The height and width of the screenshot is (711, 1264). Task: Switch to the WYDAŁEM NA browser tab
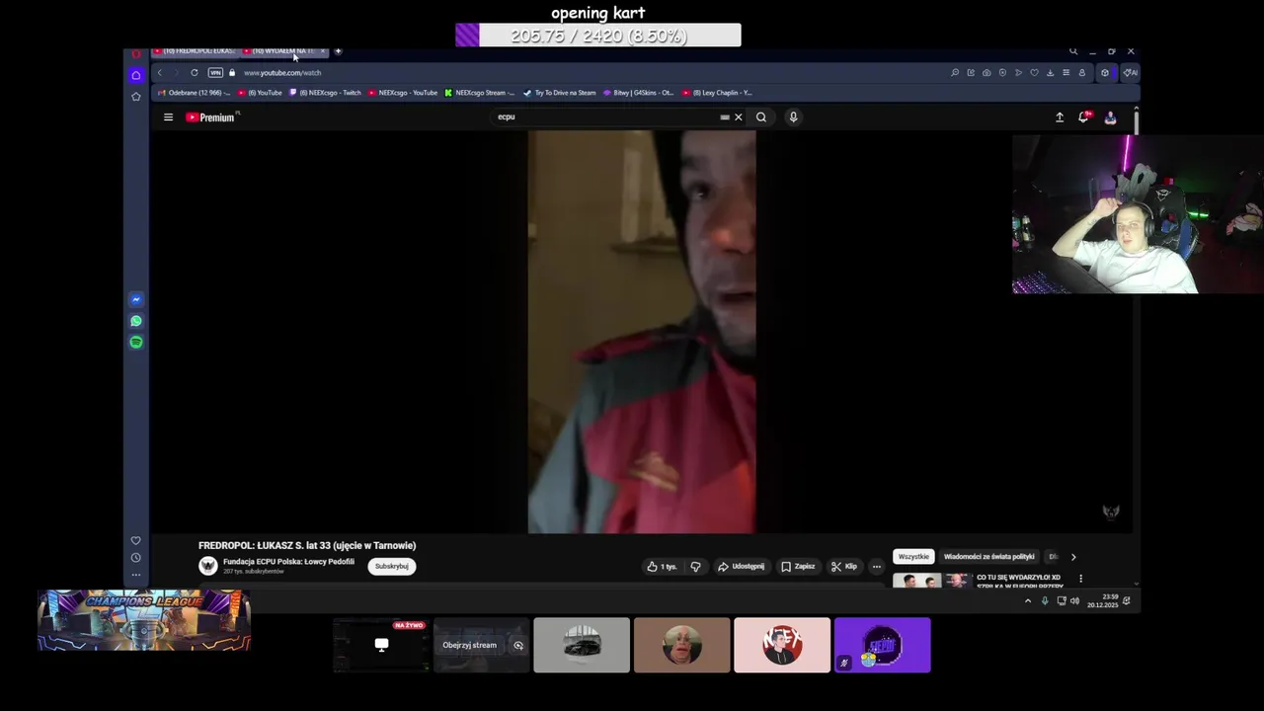pyautogui.click(x=282, y=50)
